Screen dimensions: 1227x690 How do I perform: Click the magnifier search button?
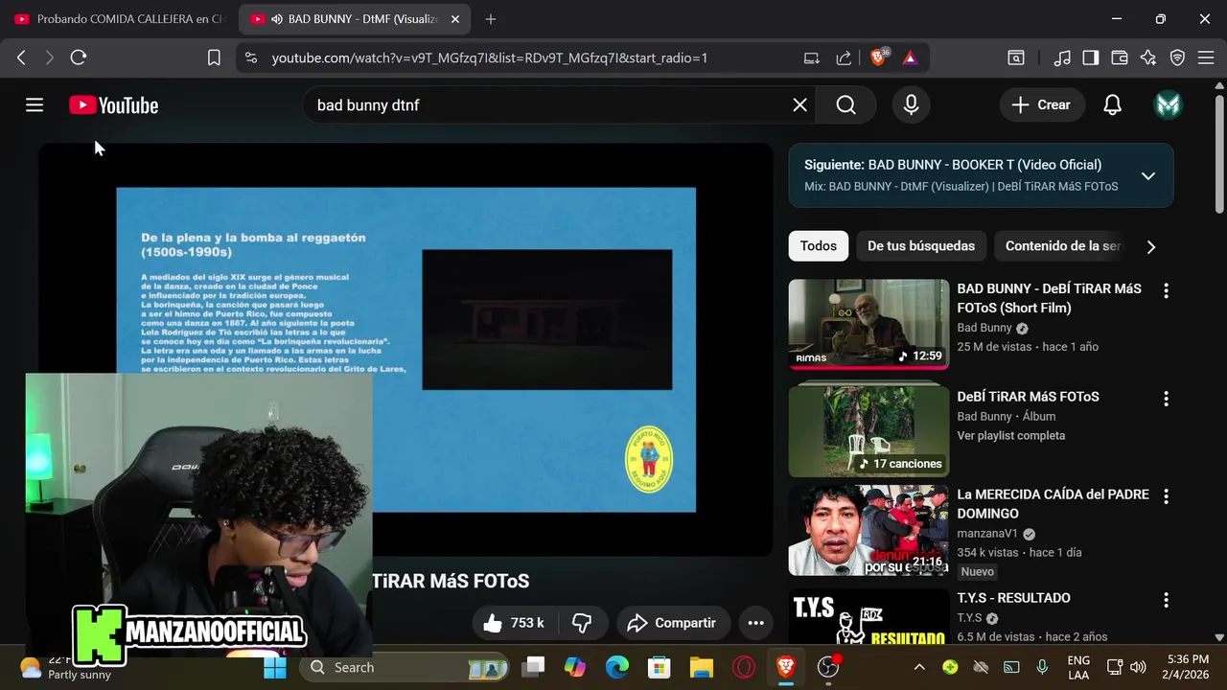click(845, 105)
